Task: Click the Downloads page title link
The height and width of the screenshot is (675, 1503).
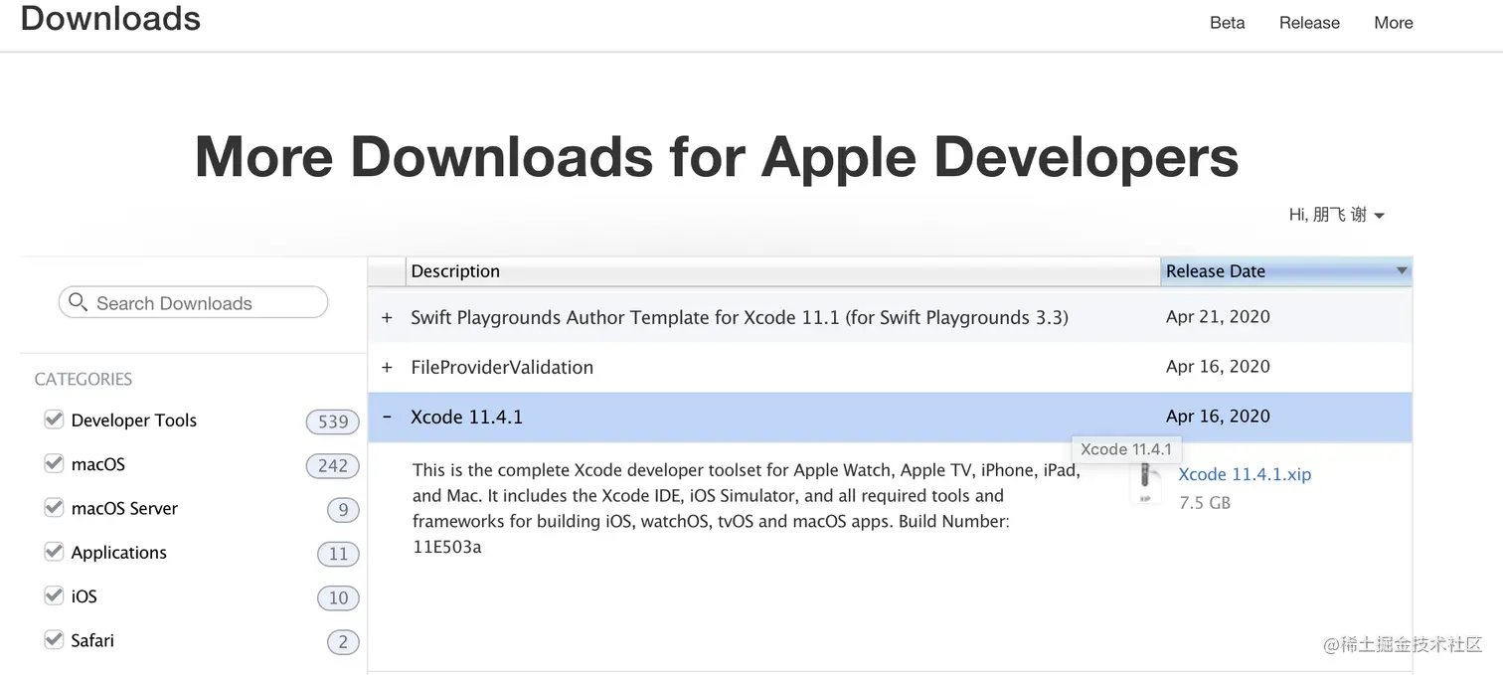Action: click(x=110, y=18)
